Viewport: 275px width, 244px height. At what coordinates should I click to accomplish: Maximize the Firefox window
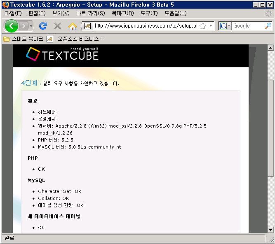(263, 5)
